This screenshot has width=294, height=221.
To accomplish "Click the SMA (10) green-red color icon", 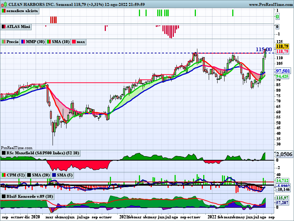I will click(x=49, y=42).
